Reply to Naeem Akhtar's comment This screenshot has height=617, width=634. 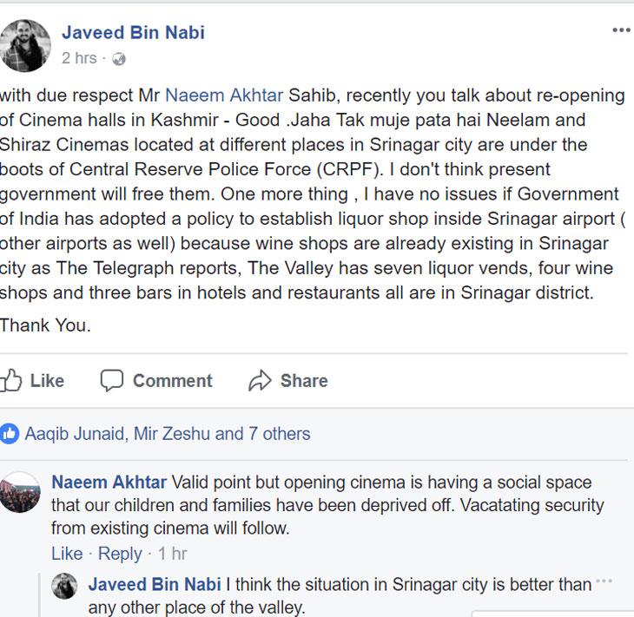point(120,554)
